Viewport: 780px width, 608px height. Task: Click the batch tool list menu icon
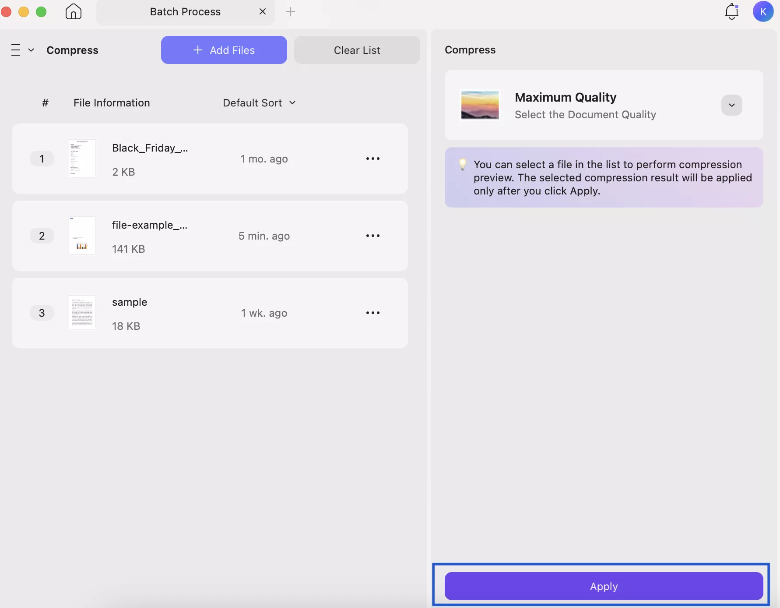pos(16,50)
